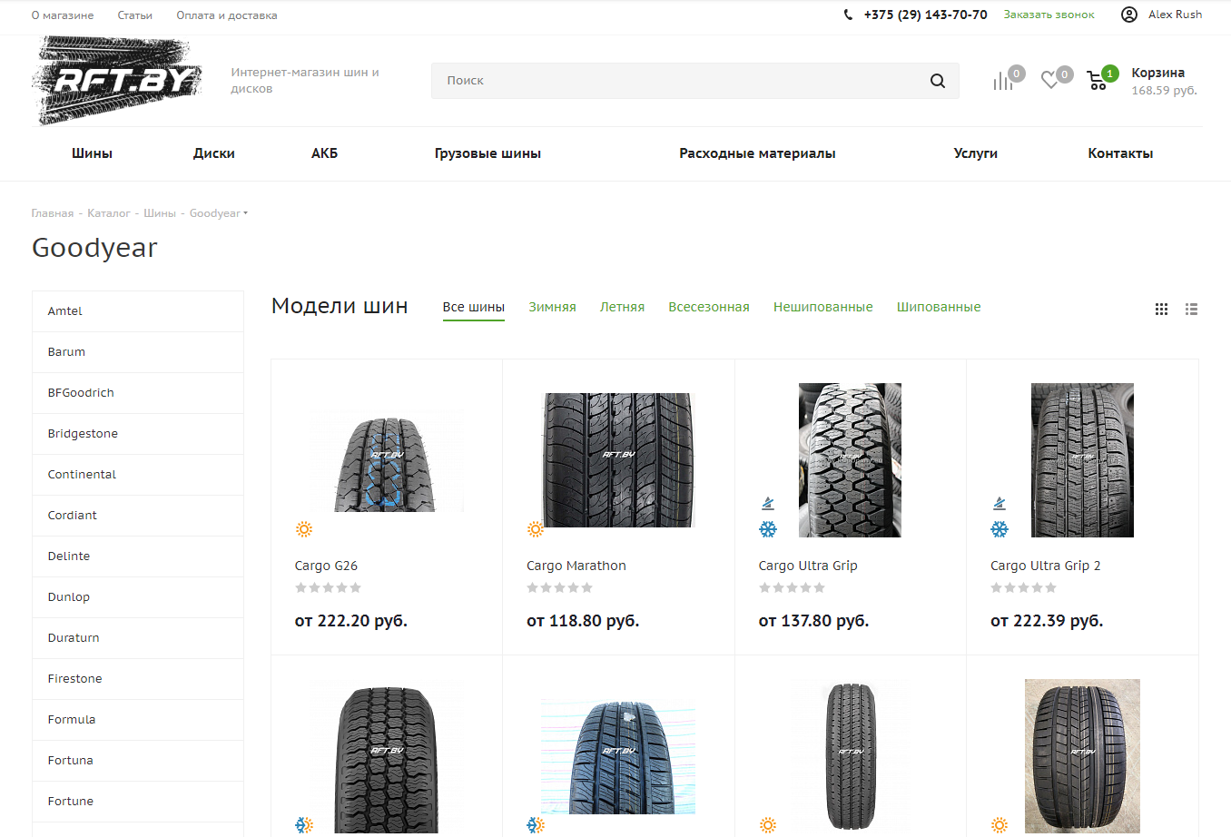Open the Шины main menu
This screenshot has height=837, width=1231.
pos(93,153)
